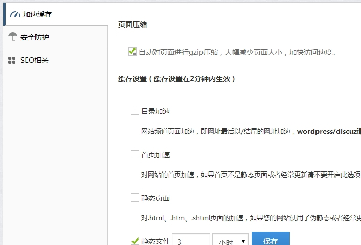Screen dimensions: 361x245
Task: Enable the 首页加速 checkbox
Action: pos(135,154)
